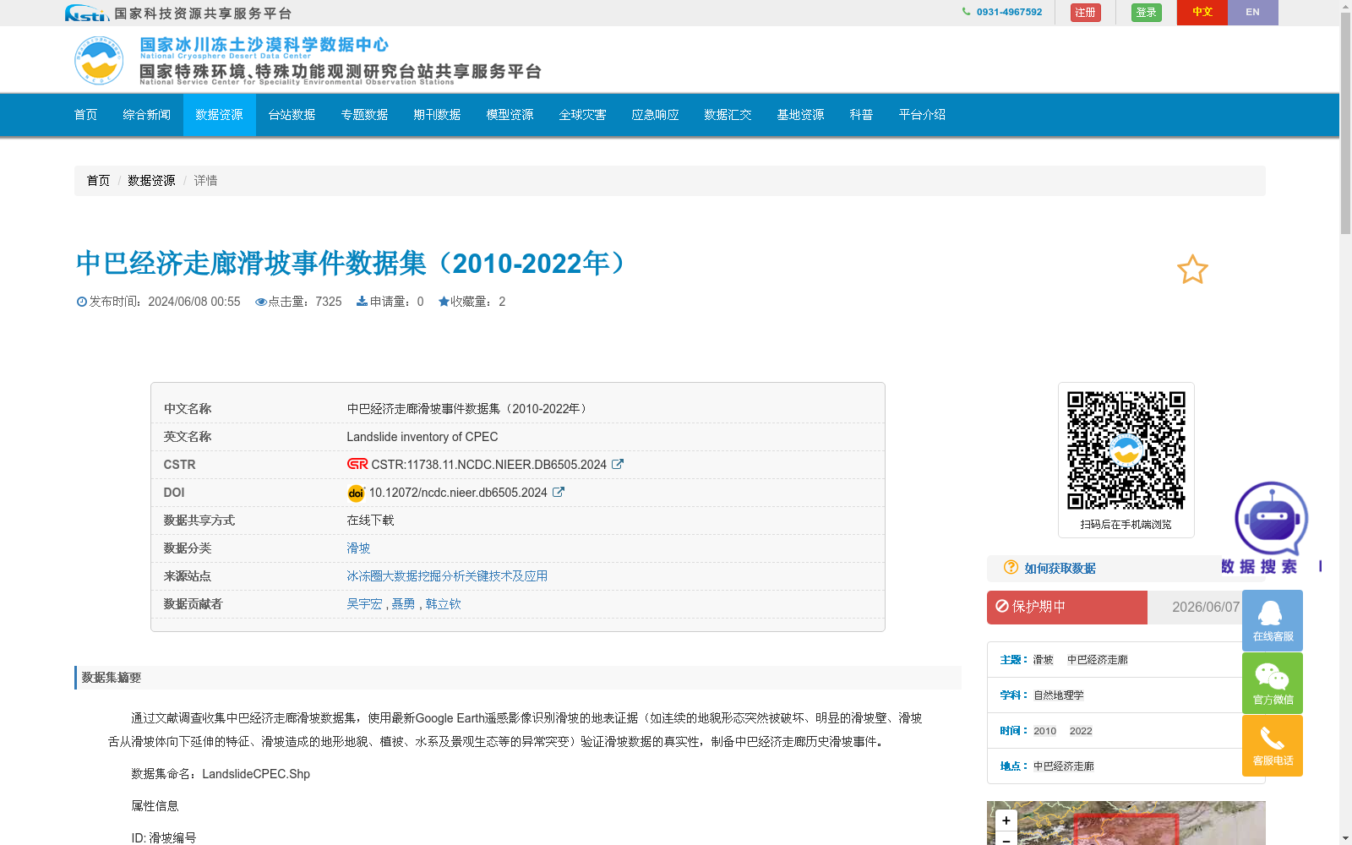Open the 综合新闻 nav item

tap(147, 115)
